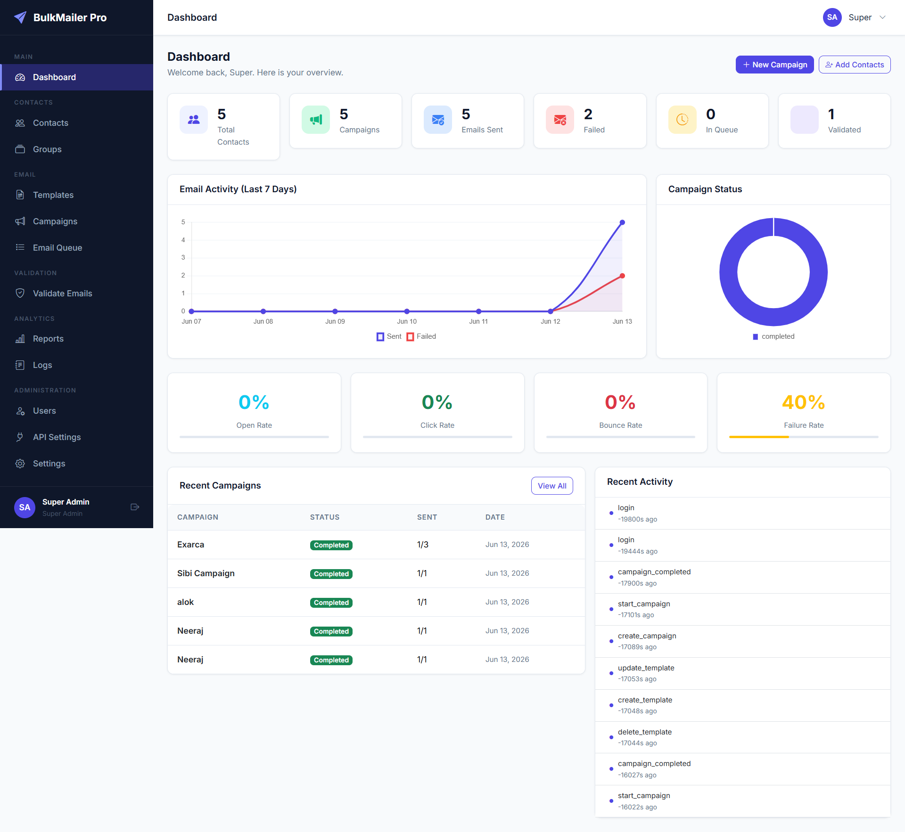Toggle the Failed series in chart legend
The width and height of the screenshot is (905, 832).
pyautogui.click(x=421, y=336)
